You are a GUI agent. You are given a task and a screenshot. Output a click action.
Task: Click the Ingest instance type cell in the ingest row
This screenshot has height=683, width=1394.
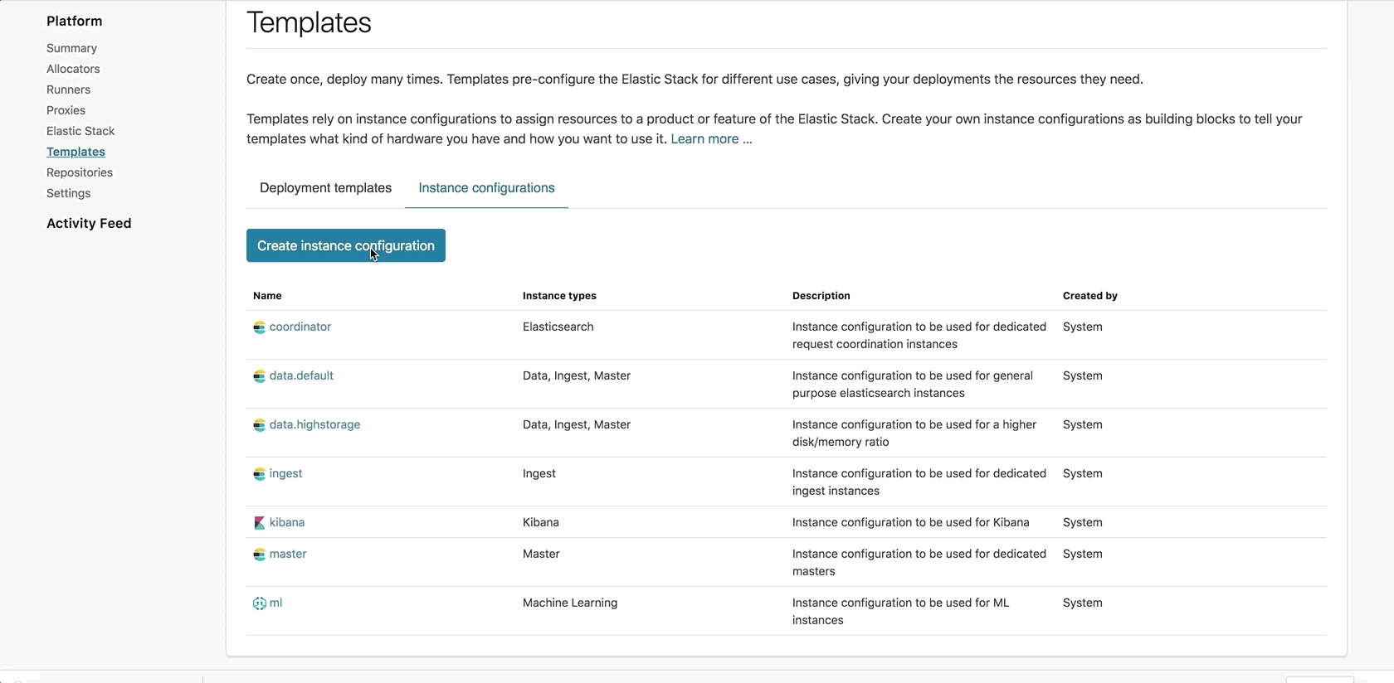point(539,473)
